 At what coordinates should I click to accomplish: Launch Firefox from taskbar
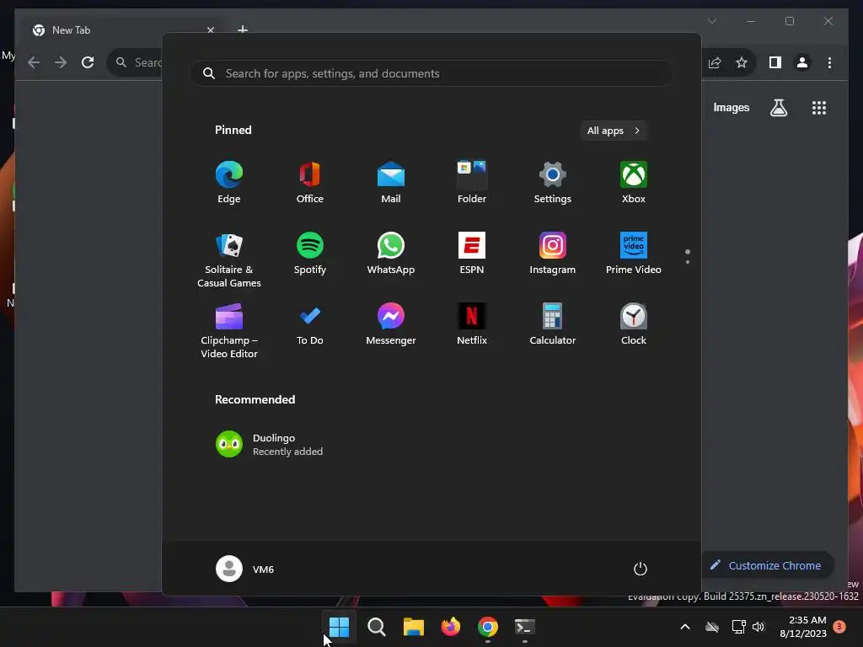pyautogui.click(x=451, y=627)
